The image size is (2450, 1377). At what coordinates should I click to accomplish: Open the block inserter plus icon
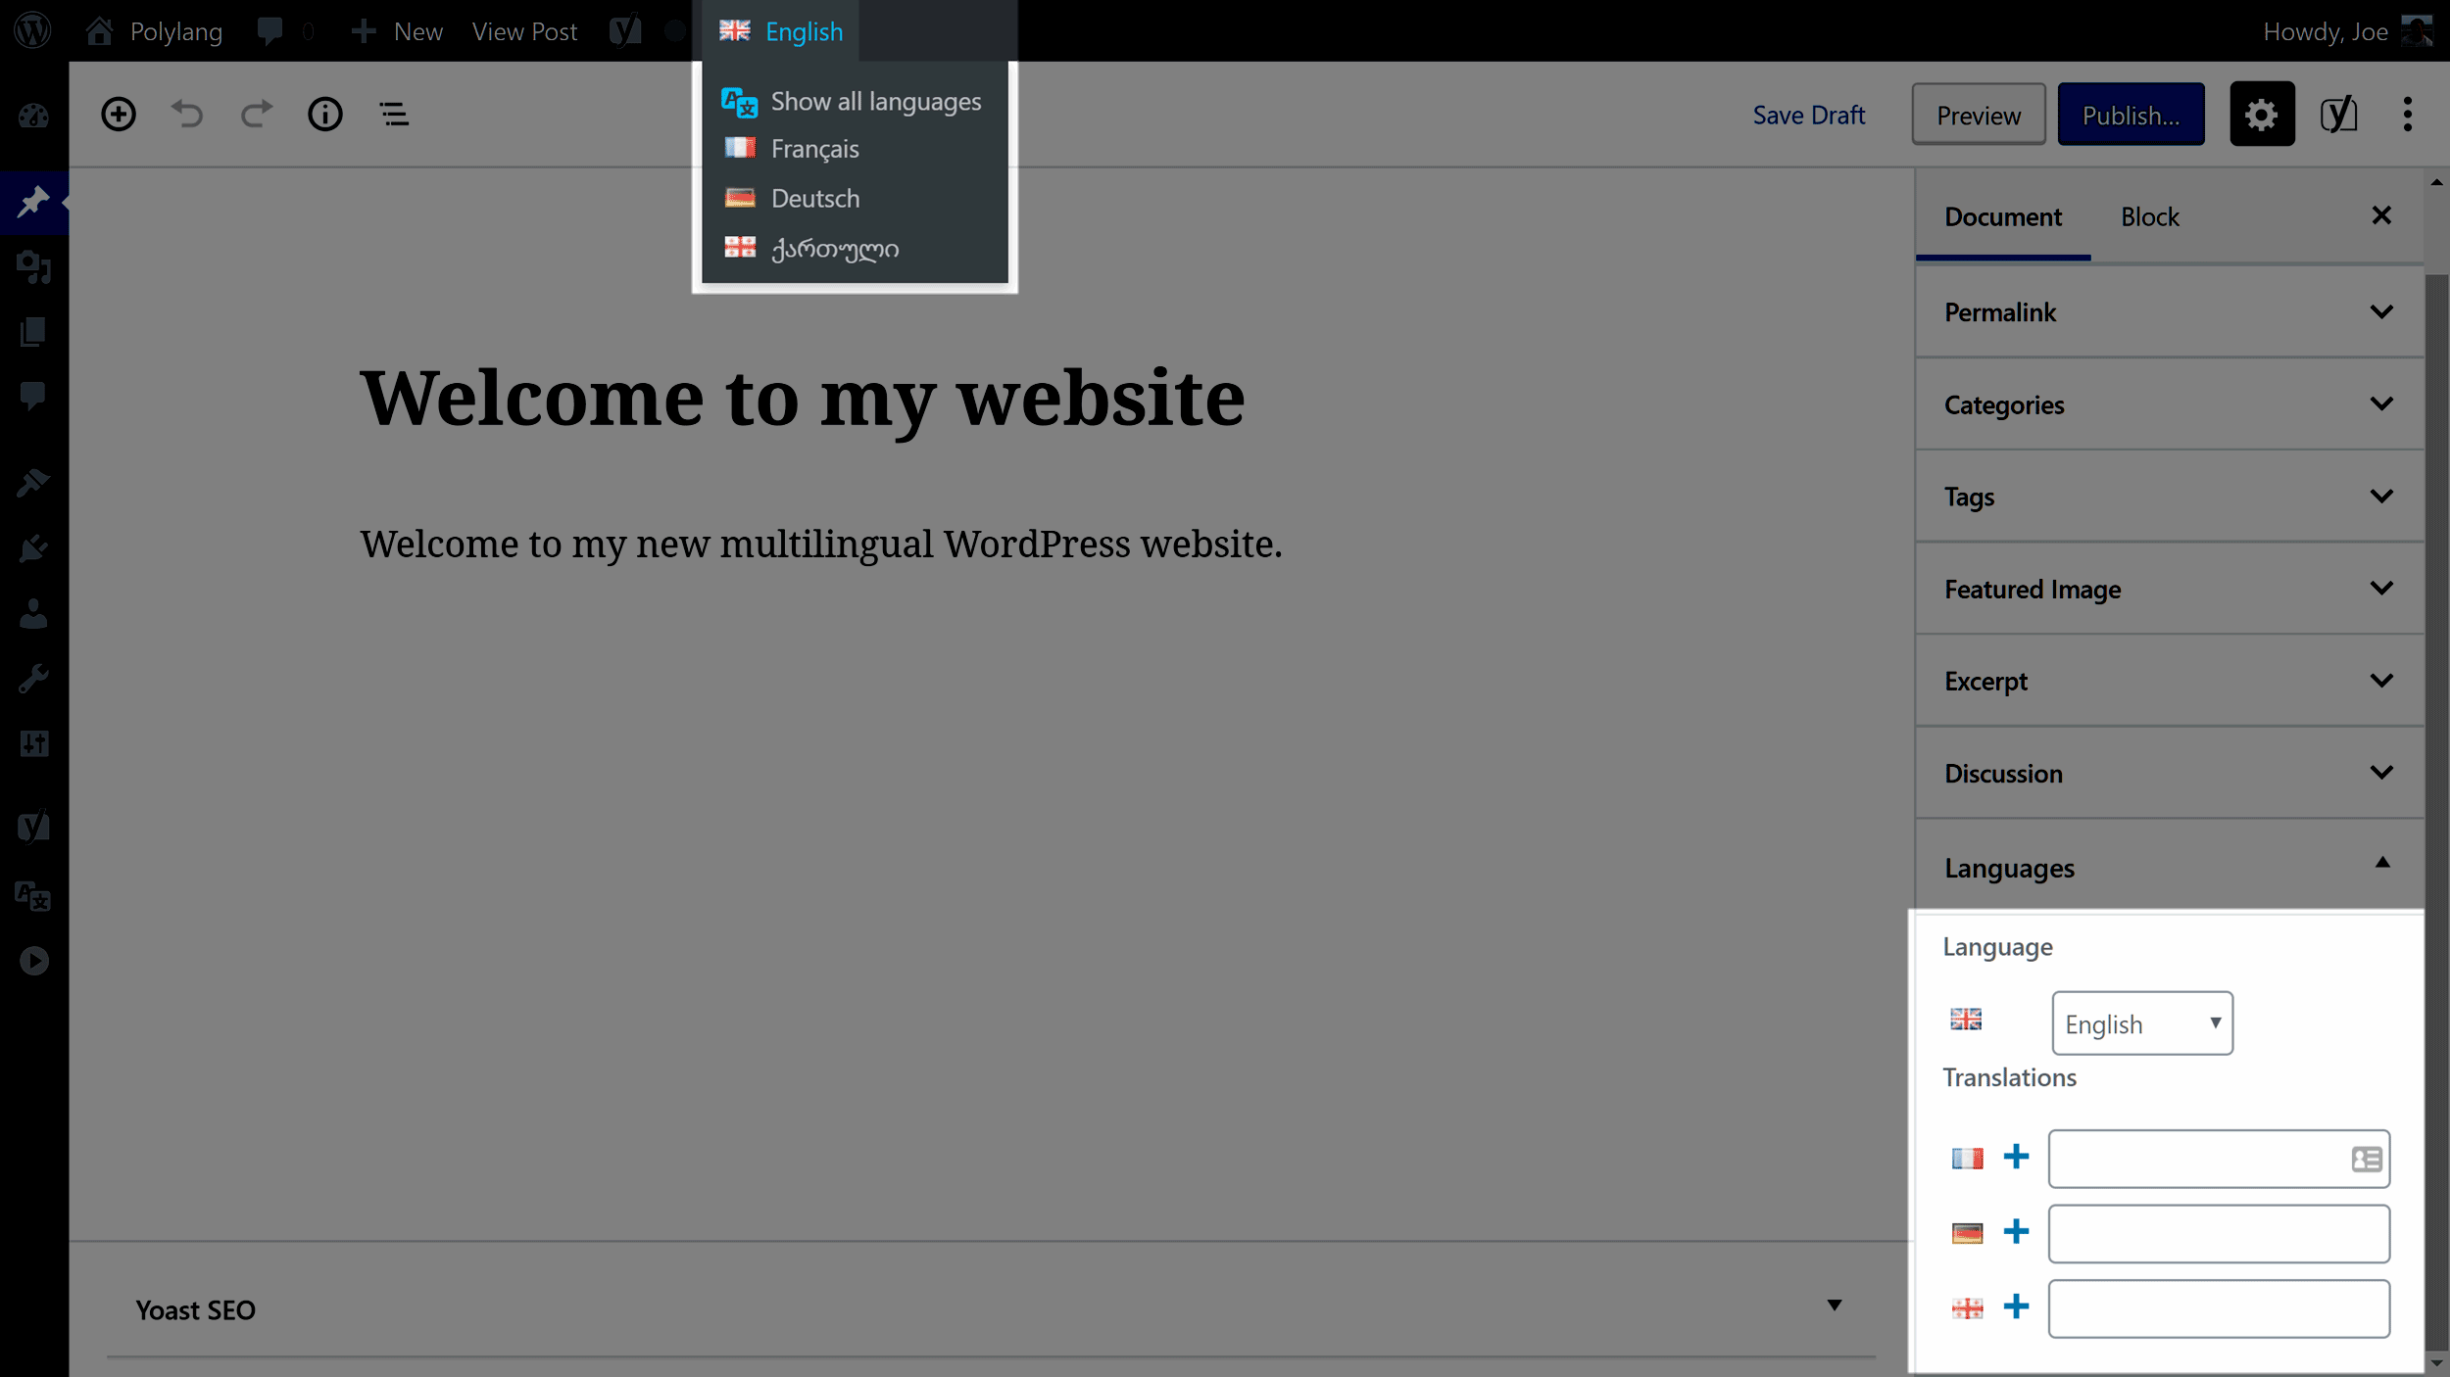(x=118, y=113)
